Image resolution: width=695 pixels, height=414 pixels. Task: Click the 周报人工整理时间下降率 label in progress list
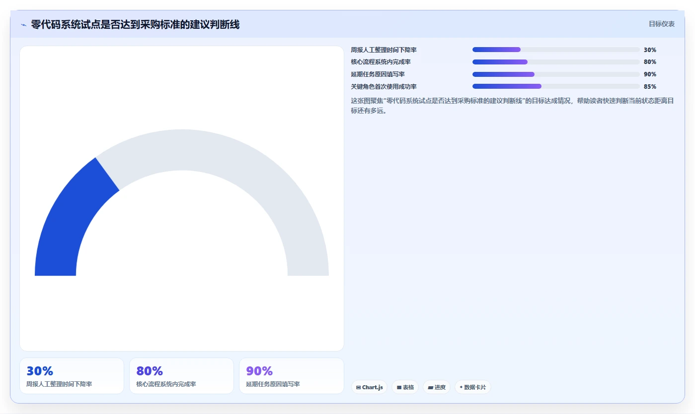[x=384, y=50]
